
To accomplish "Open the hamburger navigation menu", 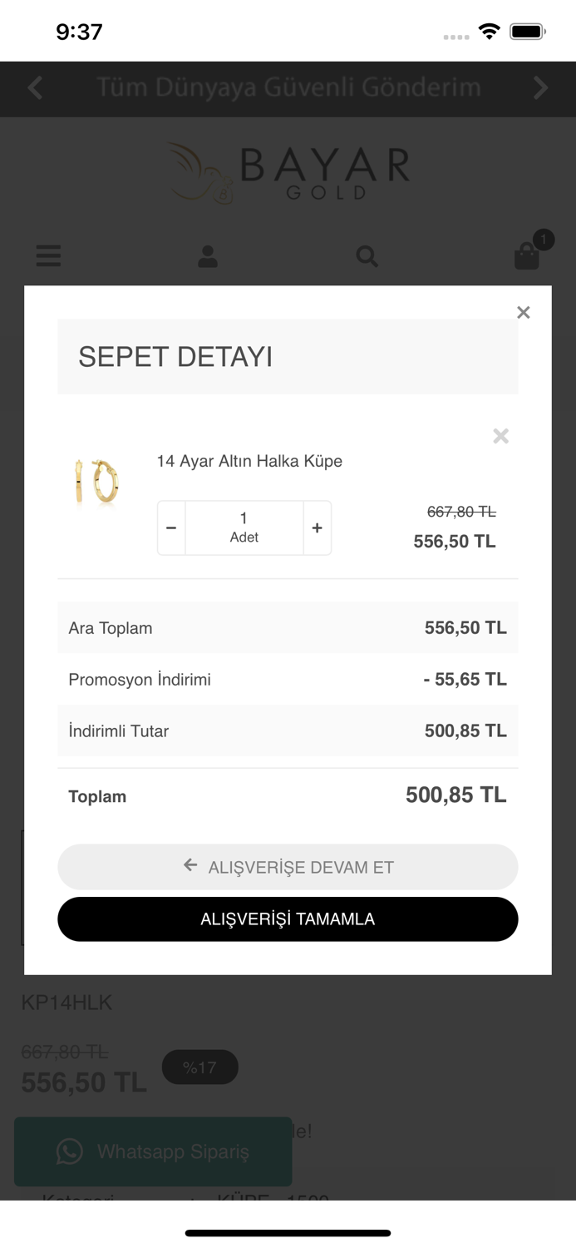I will [x=48, y=256].
